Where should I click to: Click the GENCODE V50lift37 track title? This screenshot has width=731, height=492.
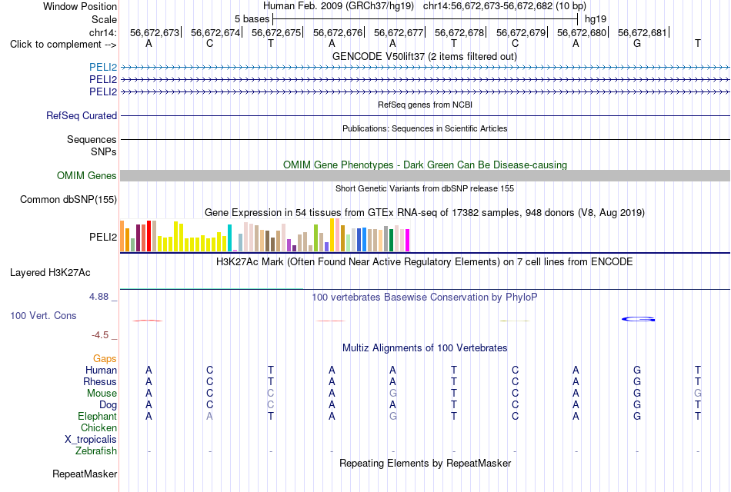(x=425, y=56)
